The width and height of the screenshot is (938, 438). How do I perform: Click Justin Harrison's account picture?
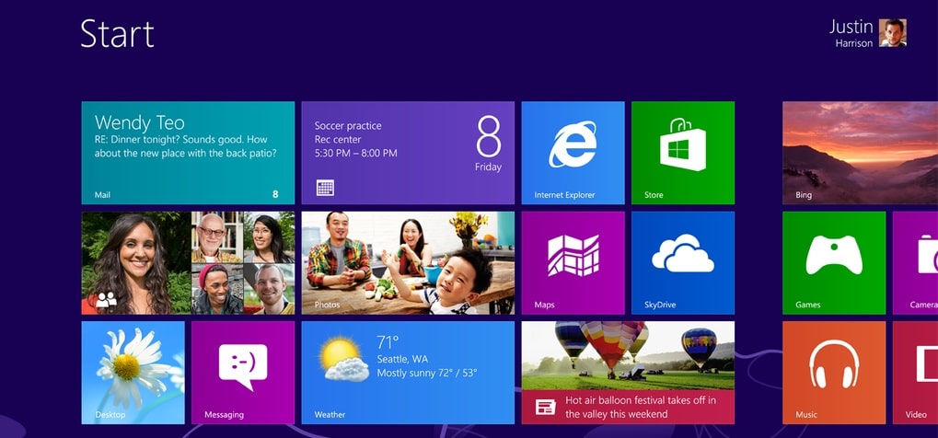coord(893,32)
